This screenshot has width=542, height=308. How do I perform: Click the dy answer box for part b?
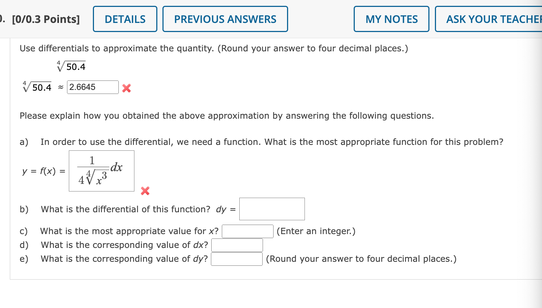[x=272, y=209]
